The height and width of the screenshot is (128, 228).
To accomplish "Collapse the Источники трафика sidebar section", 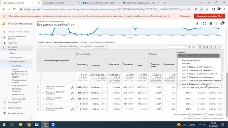I will [x=2, y=48].
